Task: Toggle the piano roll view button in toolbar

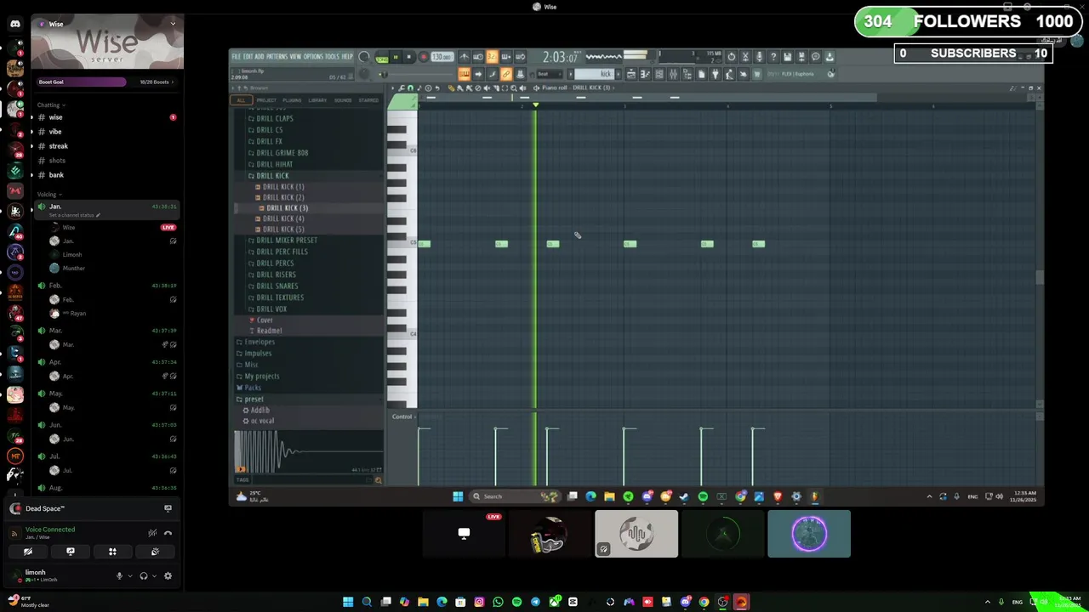Action: (645, 75)
